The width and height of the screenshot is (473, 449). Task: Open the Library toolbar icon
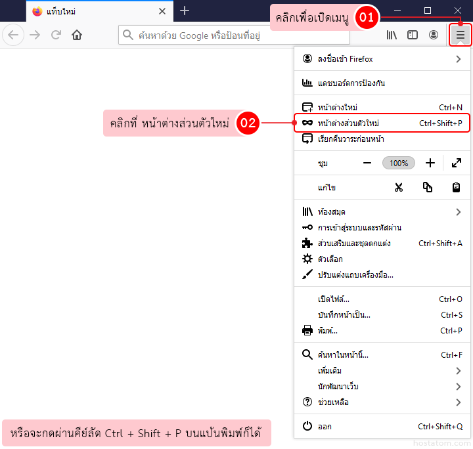point(392,35)
